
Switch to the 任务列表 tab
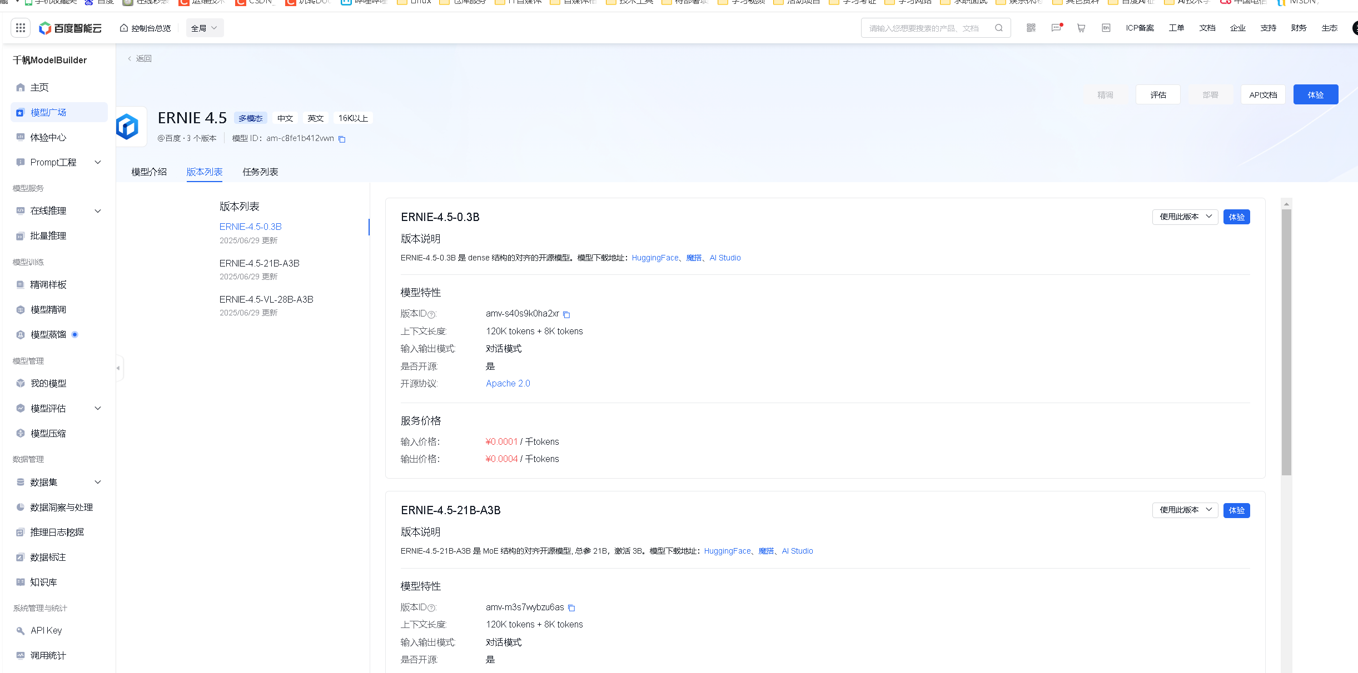click(x=260, y=172)
